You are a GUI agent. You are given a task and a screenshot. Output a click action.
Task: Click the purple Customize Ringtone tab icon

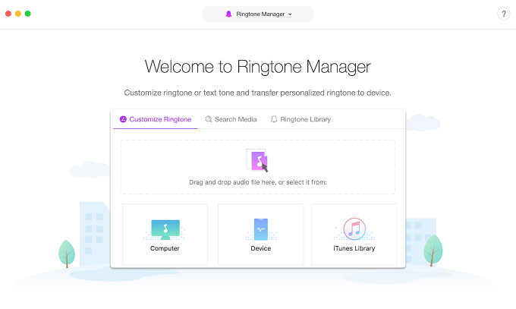click(123, 119)
